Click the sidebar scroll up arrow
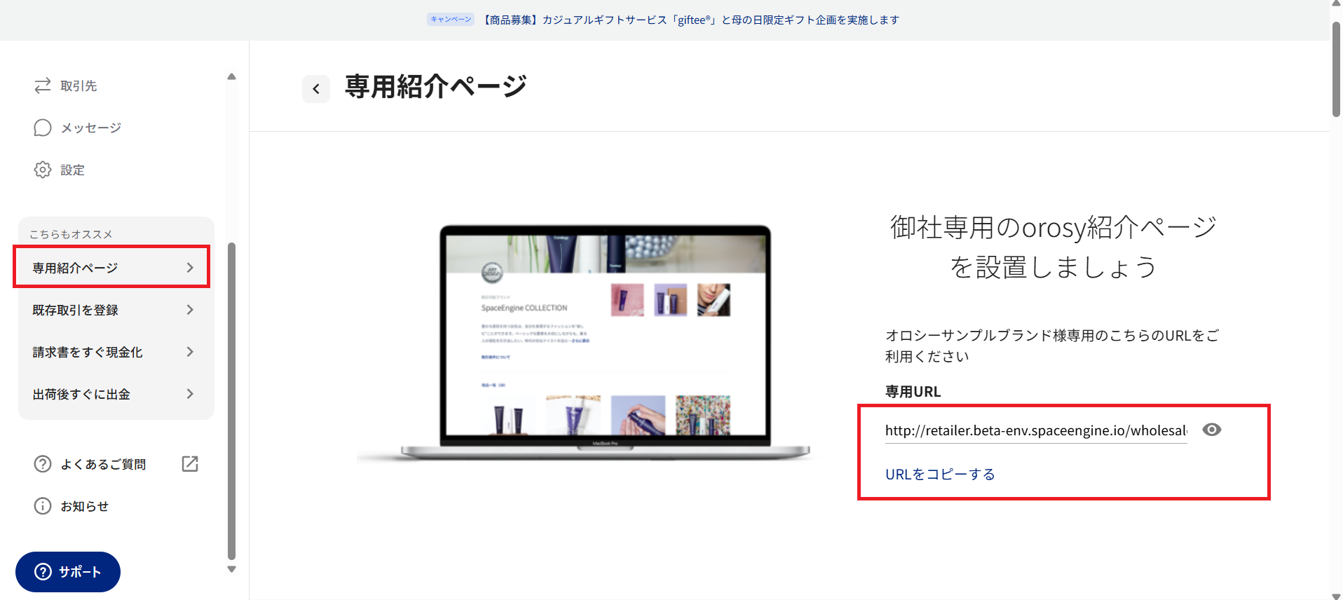The image size is (1343, 600). pos(231,76)
